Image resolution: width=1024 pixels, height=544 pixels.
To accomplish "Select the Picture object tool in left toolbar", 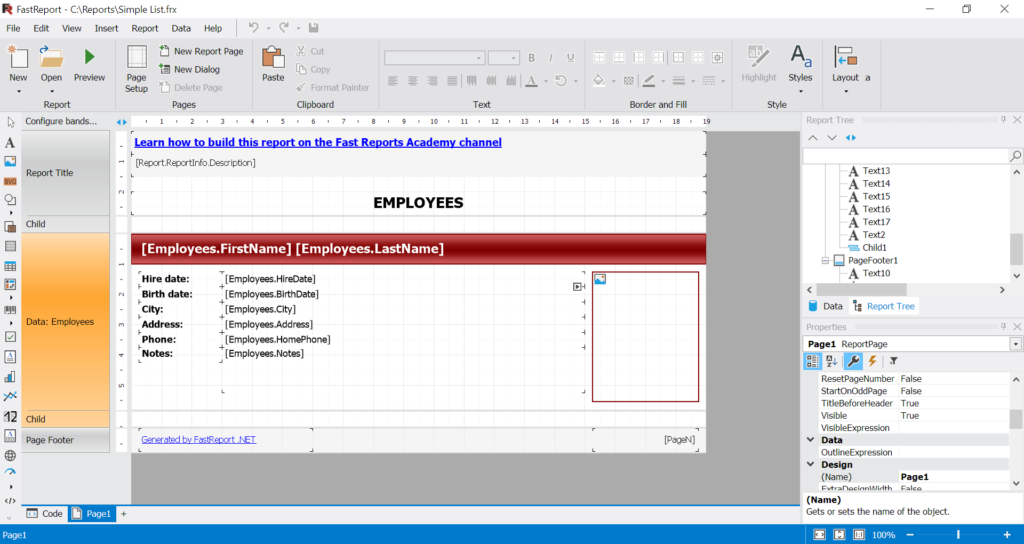I will coord(10,161).
